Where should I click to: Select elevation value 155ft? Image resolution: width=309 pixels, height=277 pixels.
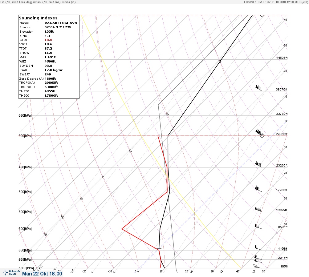point(49,31)
